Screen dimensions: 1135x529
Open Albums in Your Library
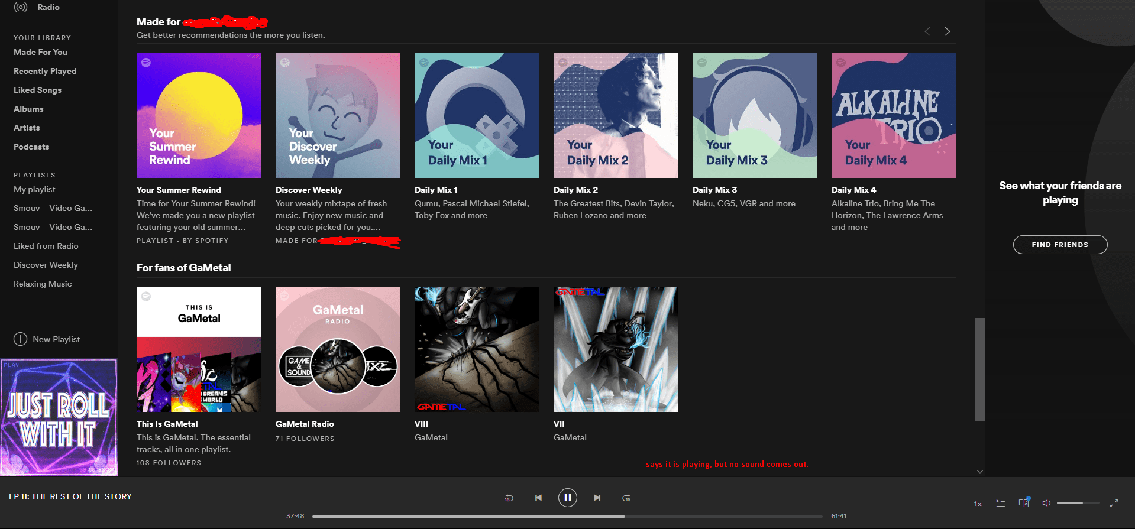click(x=28, y=109)
